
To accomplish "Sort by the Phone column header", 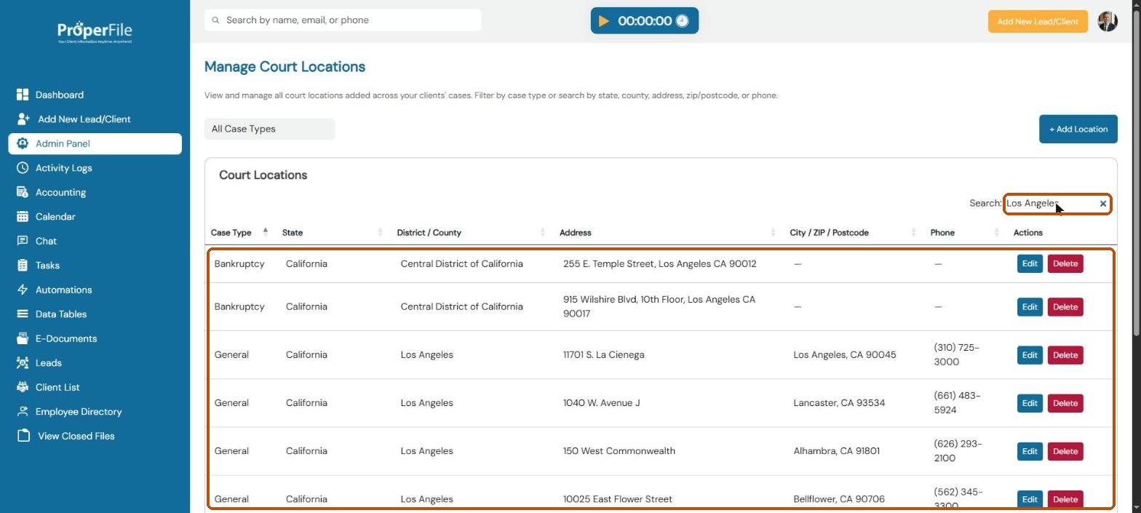I will click(965, 233).
